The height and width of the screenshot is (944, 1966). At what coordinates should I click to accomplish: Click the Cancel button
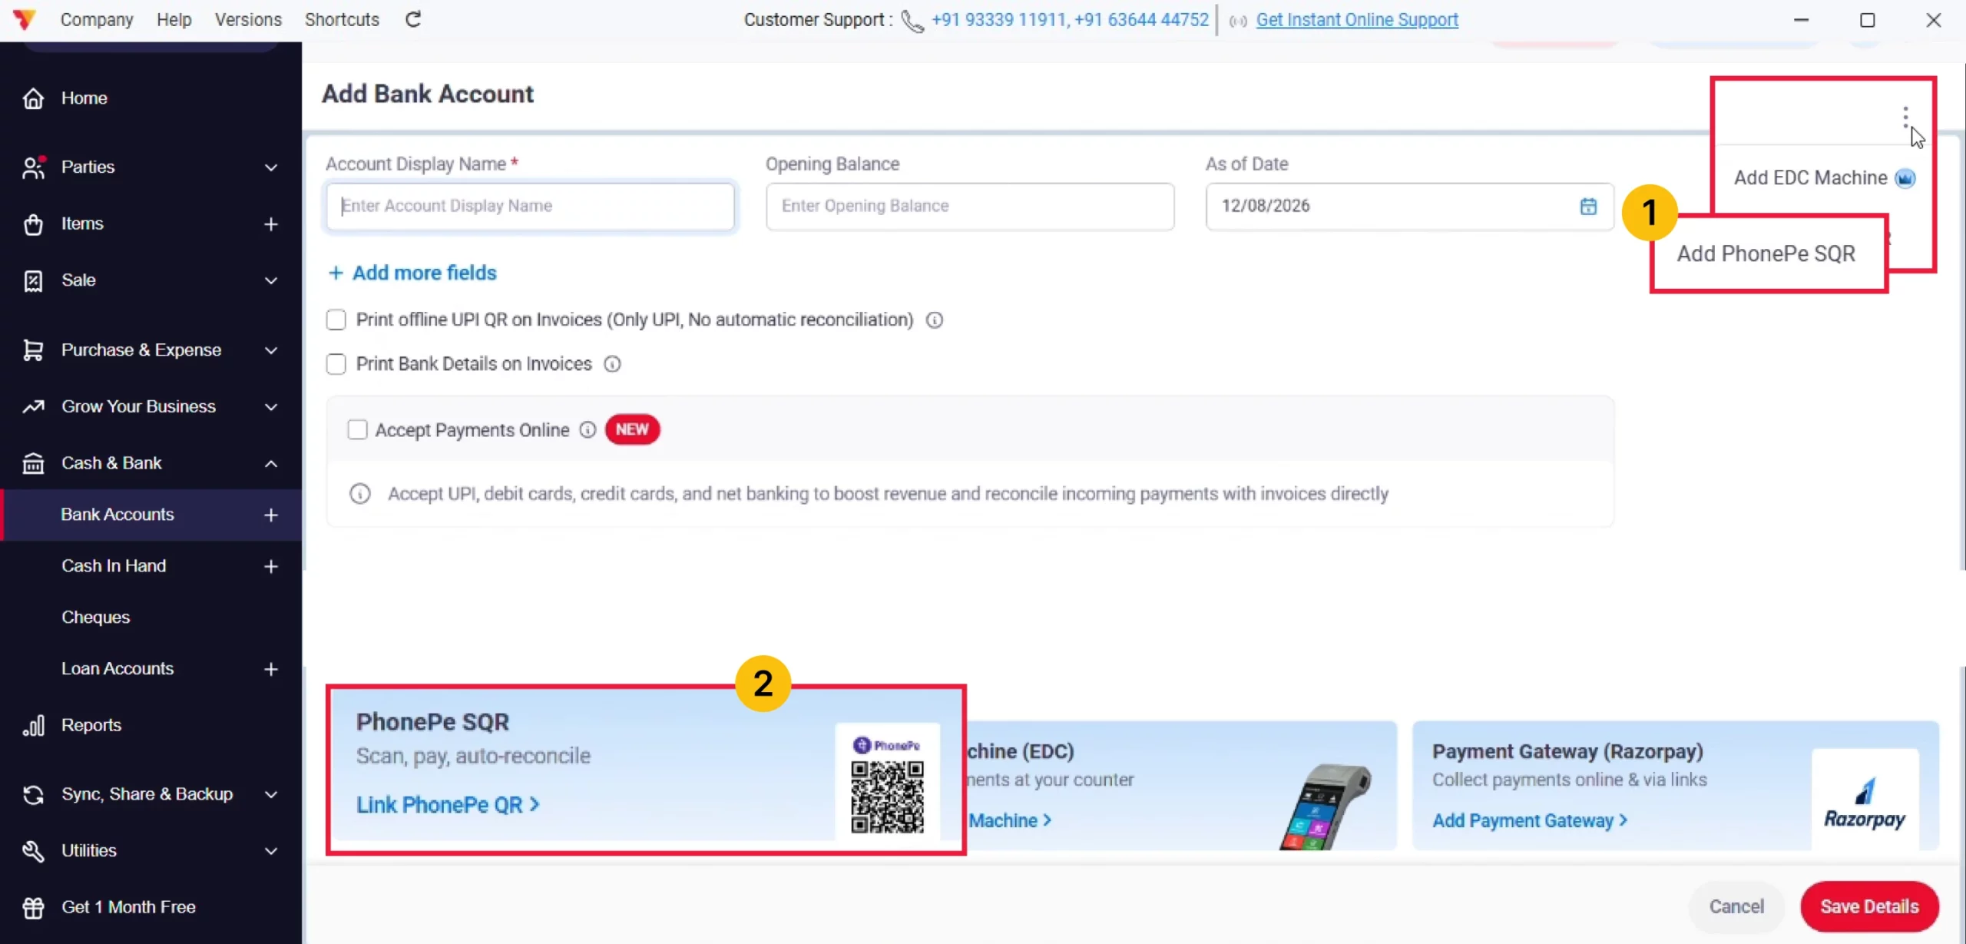pyautogui.click(x=1736, y=906)
